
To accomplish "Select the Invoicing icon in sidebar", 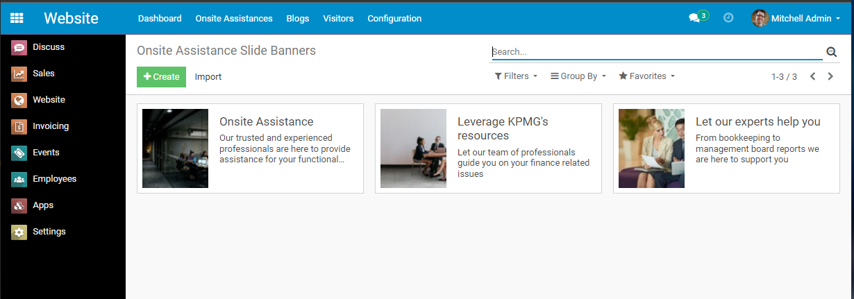I will [x=19, y=126].
